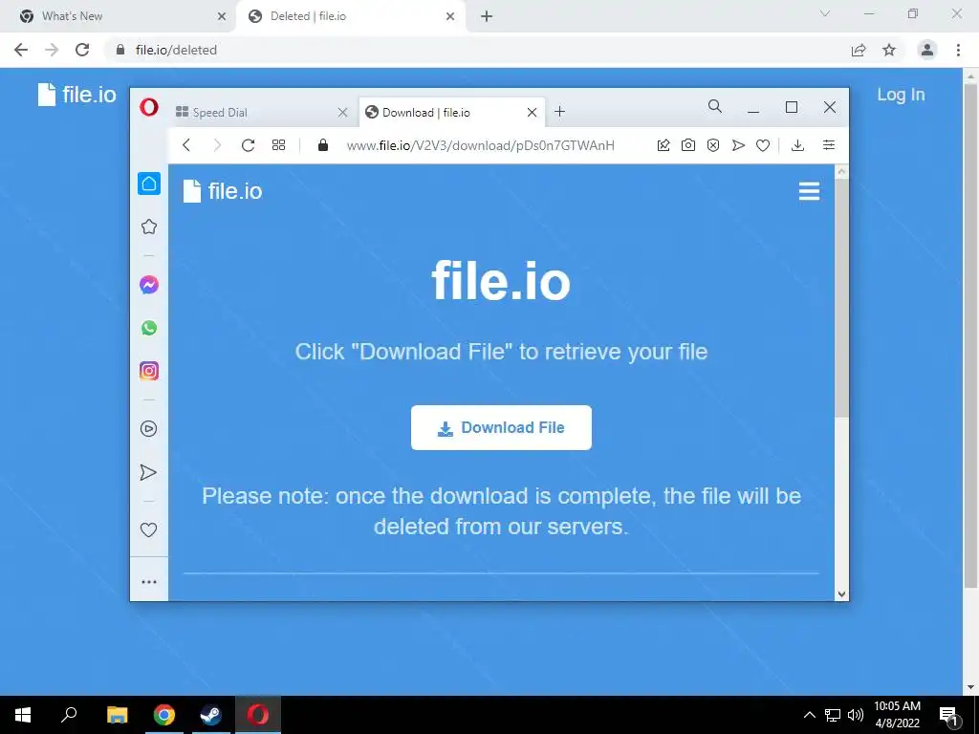Screen dimensions: 979x734
Task: Show hidden tray icons chevron
Action: point(809,715)
